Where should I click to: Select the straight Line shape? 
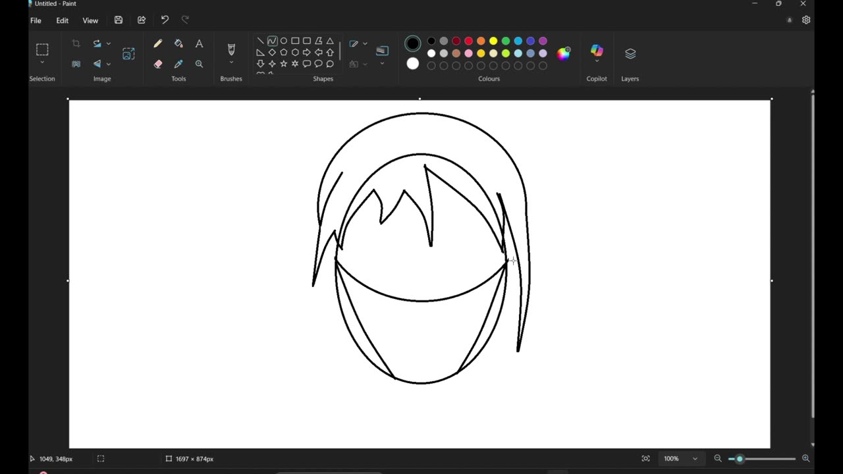(260, 41)
